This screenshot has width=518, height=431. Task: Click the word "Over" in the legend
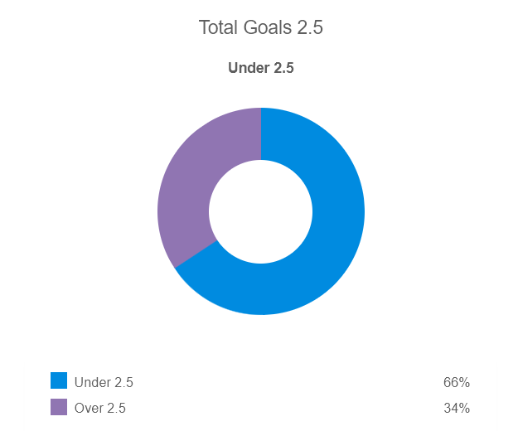click(89, 408)
